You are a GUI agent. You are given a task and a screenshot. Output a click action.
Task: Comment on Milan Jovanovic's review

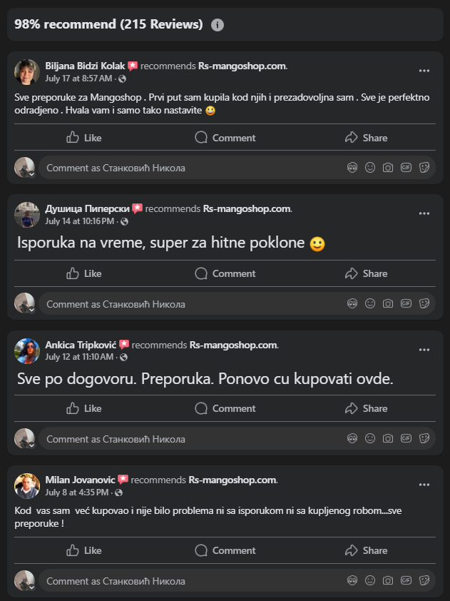tap(225, 550)
